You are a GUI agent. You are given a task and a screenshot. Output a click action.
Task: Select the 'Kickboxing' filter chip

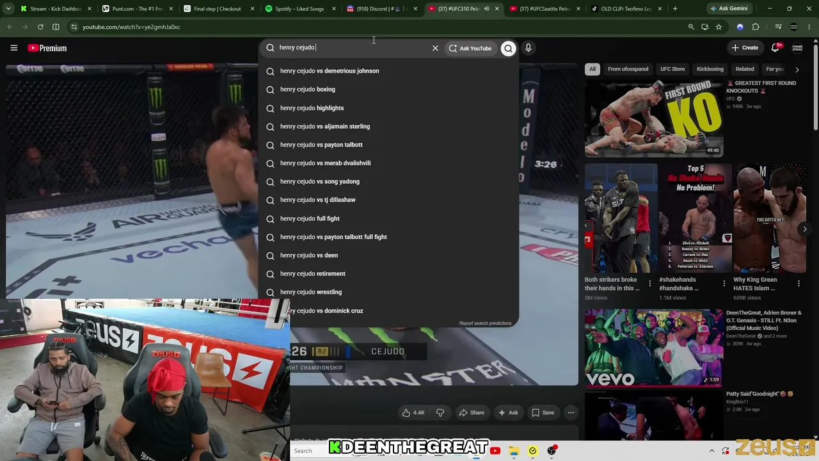710,69
